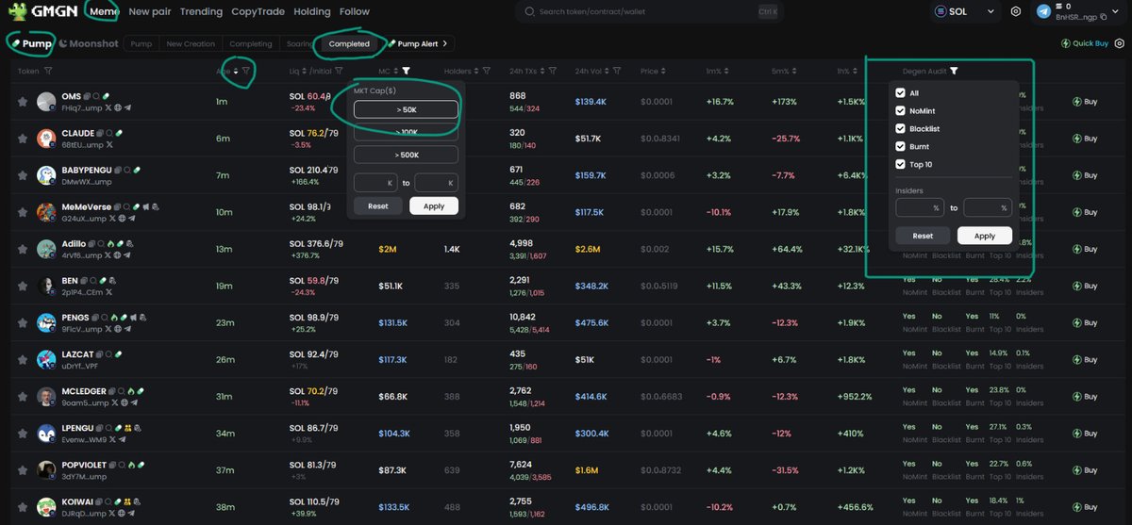
Task: Click the Adillo token avatar
Action: tap(47, 249)
